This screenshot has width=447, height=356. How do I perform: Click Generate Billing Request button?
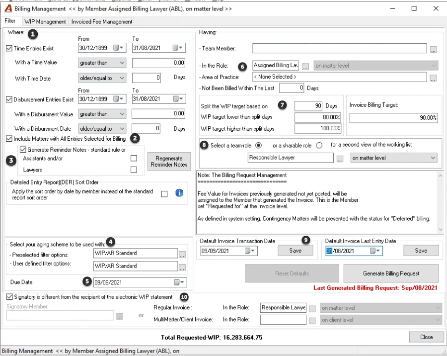(391, 273)
